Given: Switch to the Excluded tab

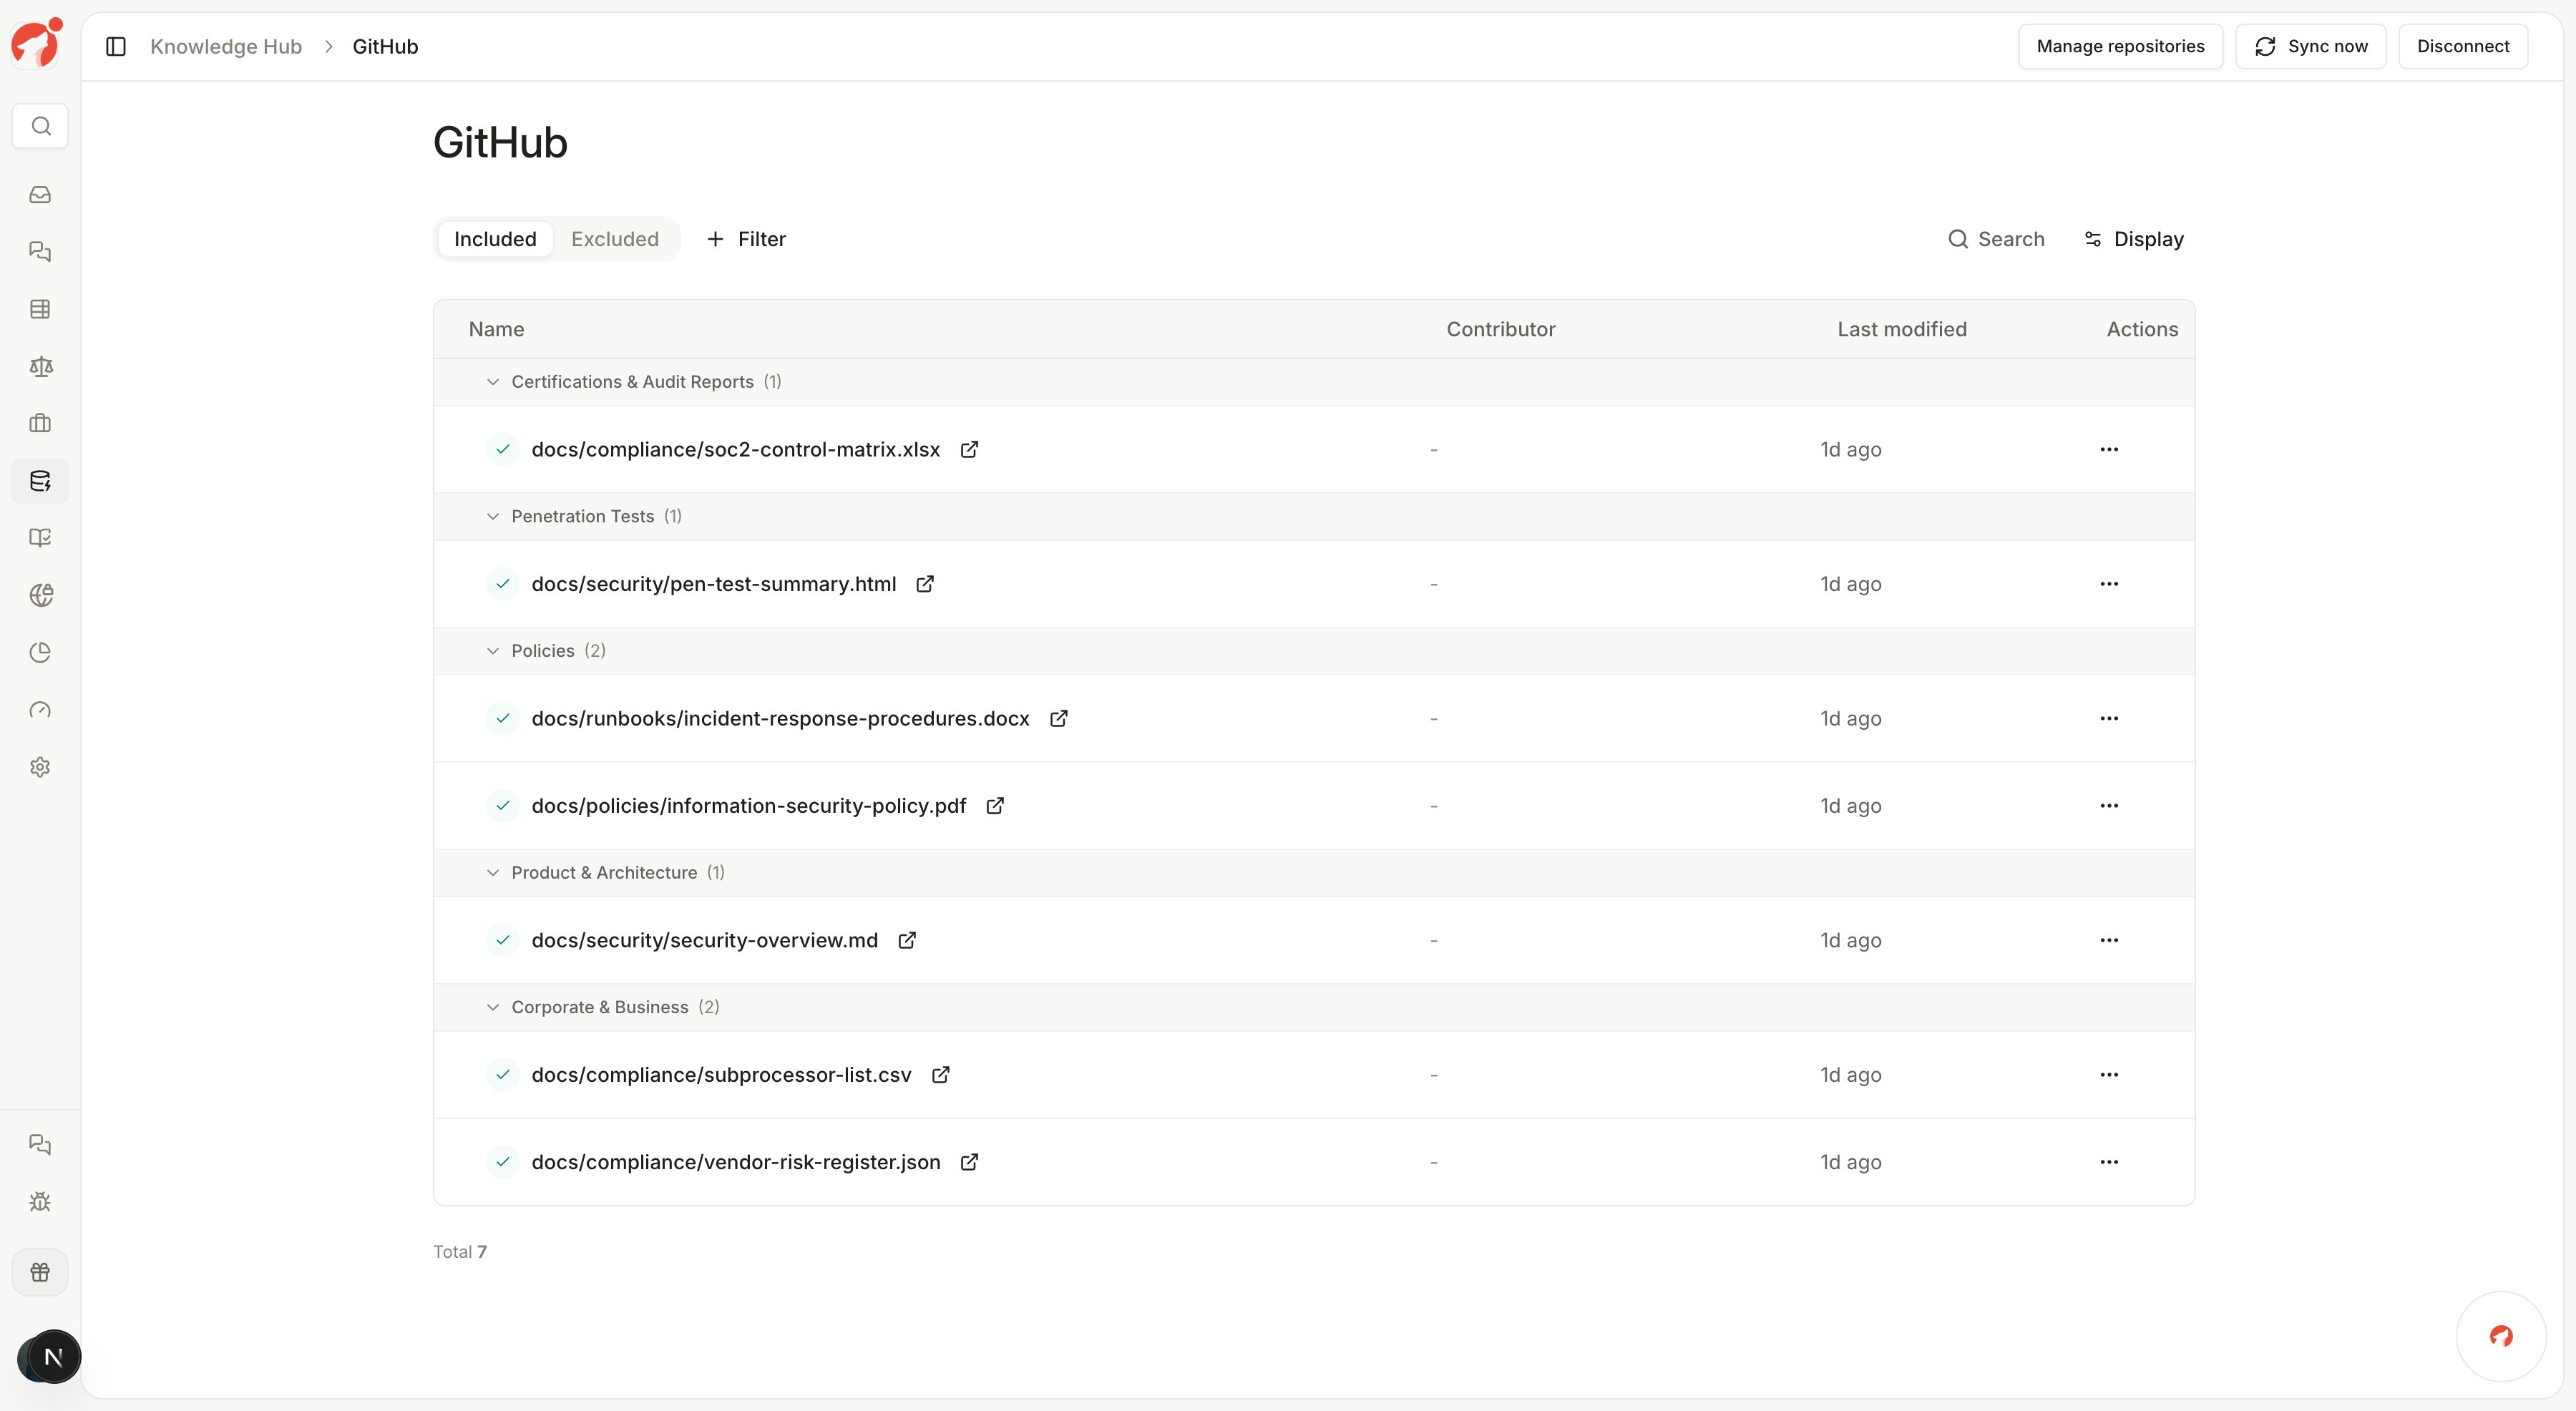Looking at the screenshot, I should [x=615, y=239].
